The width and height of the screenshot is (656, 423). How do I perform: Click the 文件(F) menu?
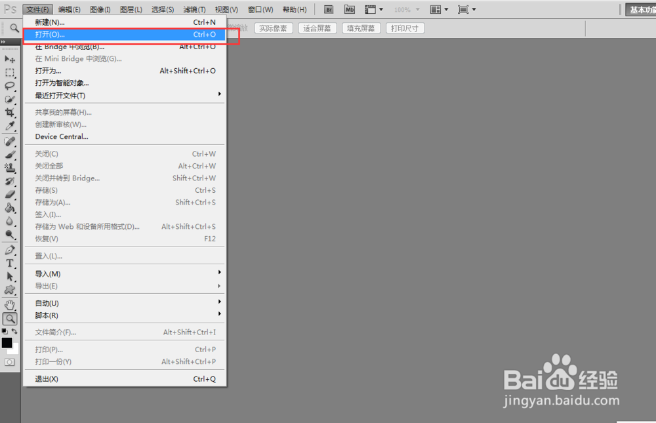point(37,10)
